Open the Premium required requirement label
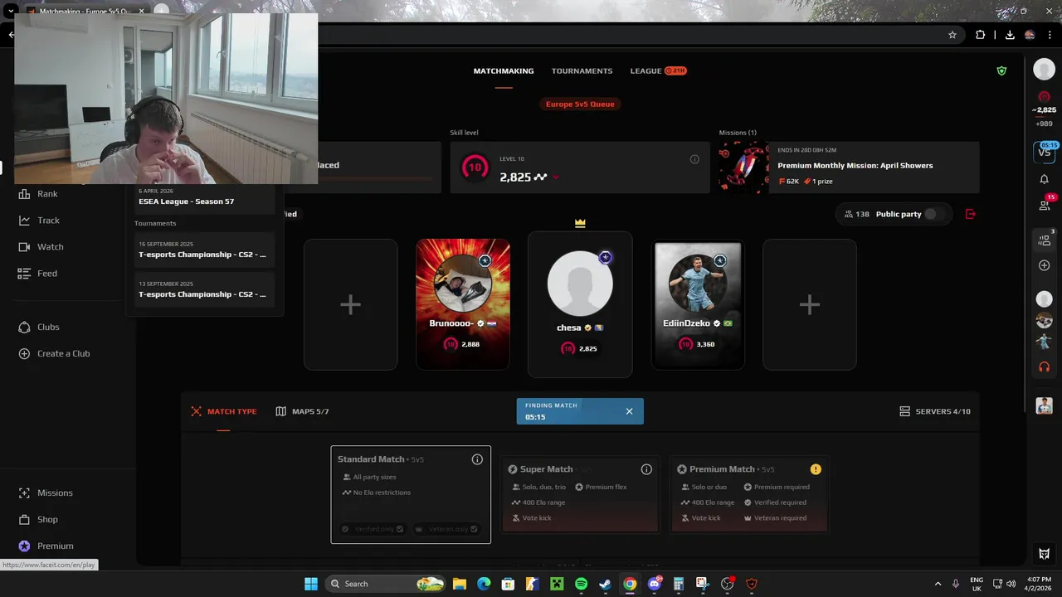 777,487
